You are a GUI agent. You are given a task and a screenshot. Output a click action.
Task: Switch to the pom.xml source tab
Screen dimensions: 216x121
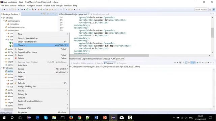[120, 59]
